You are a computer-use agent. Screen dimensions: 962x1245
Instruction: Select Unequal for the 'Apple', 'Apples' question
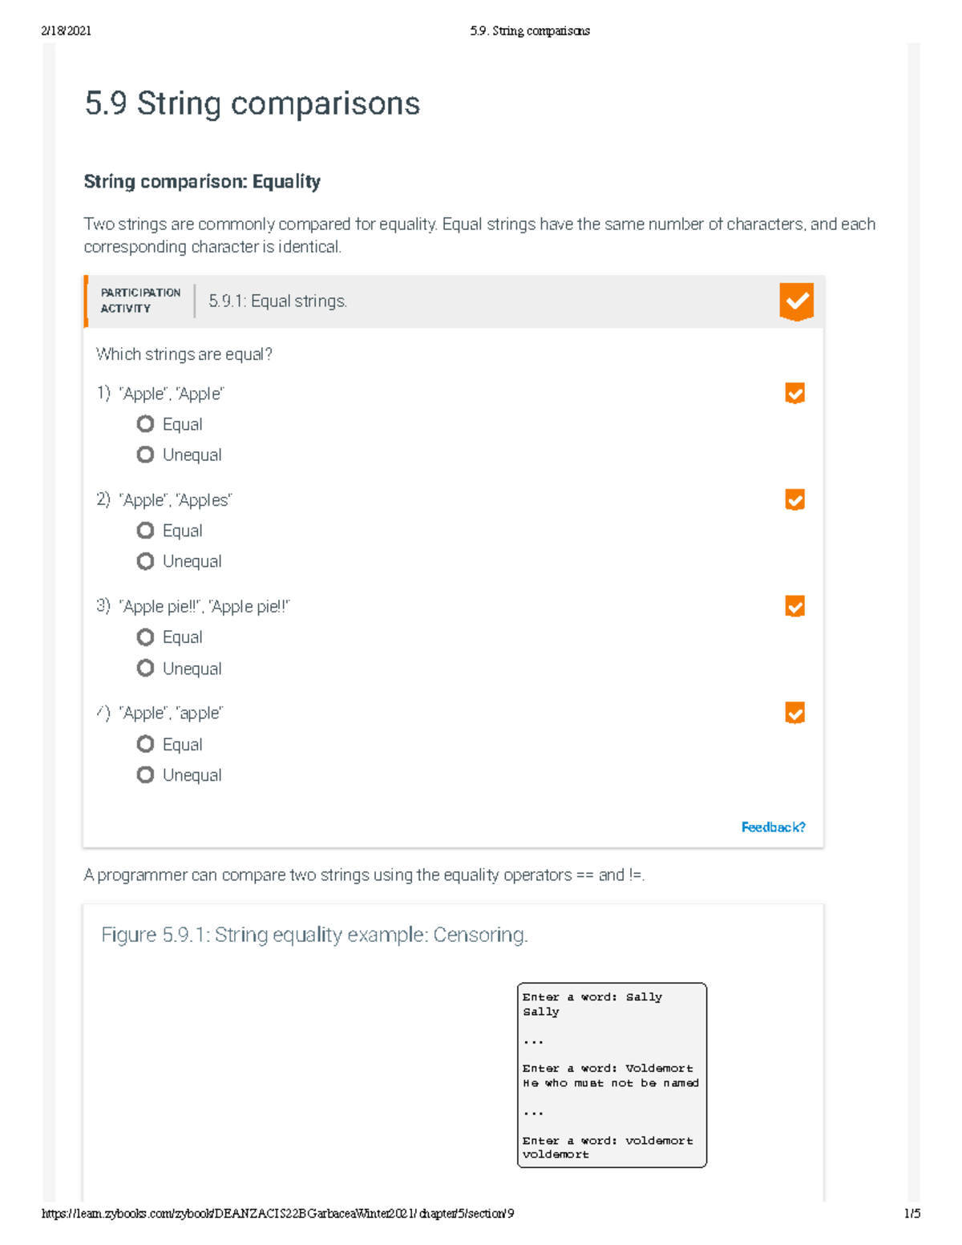145,561
